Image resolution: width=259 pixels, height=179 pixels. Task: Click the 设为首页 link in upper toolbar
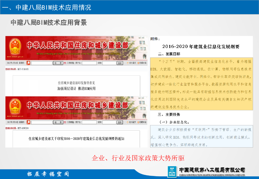[x=133, y=63]
